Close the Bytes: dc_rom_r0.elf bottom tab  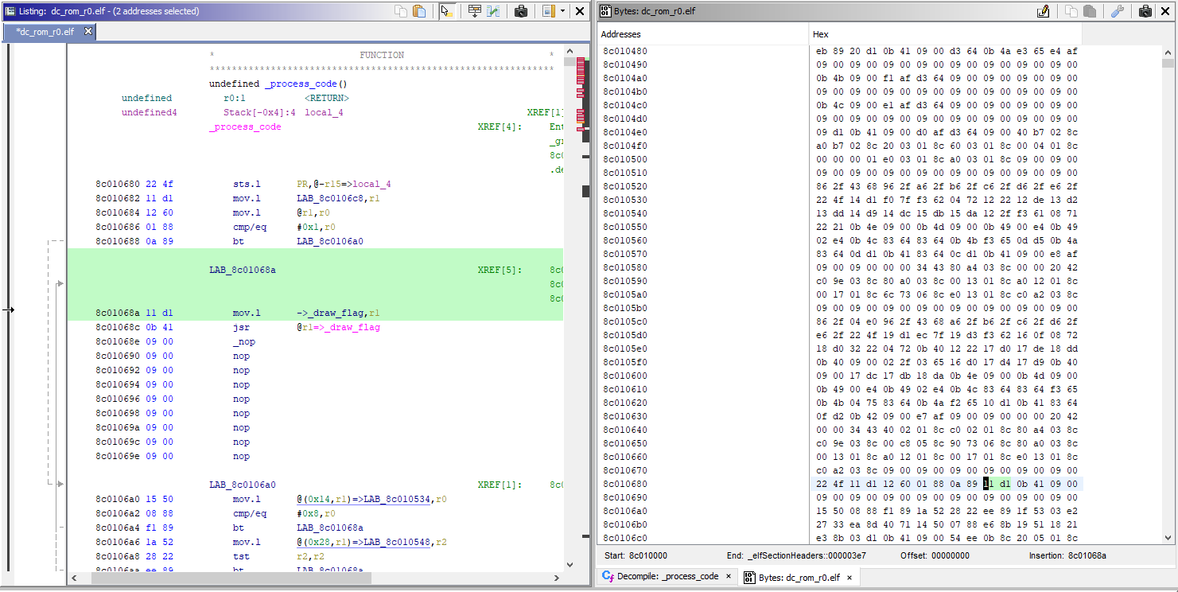point(849,578)
